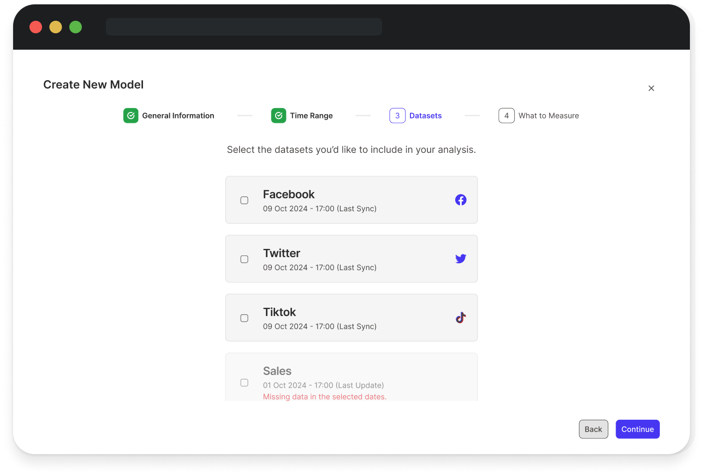
Task: Click the numbered circle for Datasets step
Action: click(397, 115)
